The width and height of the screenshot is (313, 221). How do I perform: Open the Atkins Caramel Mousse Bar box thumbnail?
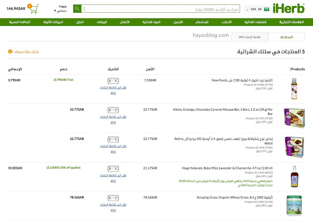click(x=294, y=118)
